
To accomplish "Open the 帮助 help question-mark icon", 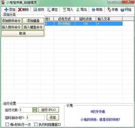I will click(93, 9).
